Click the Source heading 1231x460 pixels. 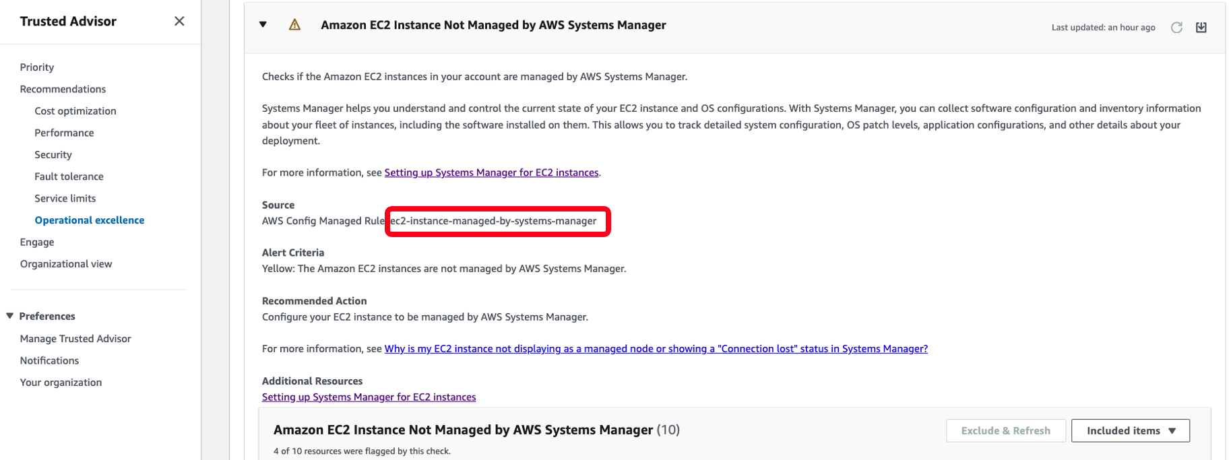pyautogui.click(x=278, y=205)
